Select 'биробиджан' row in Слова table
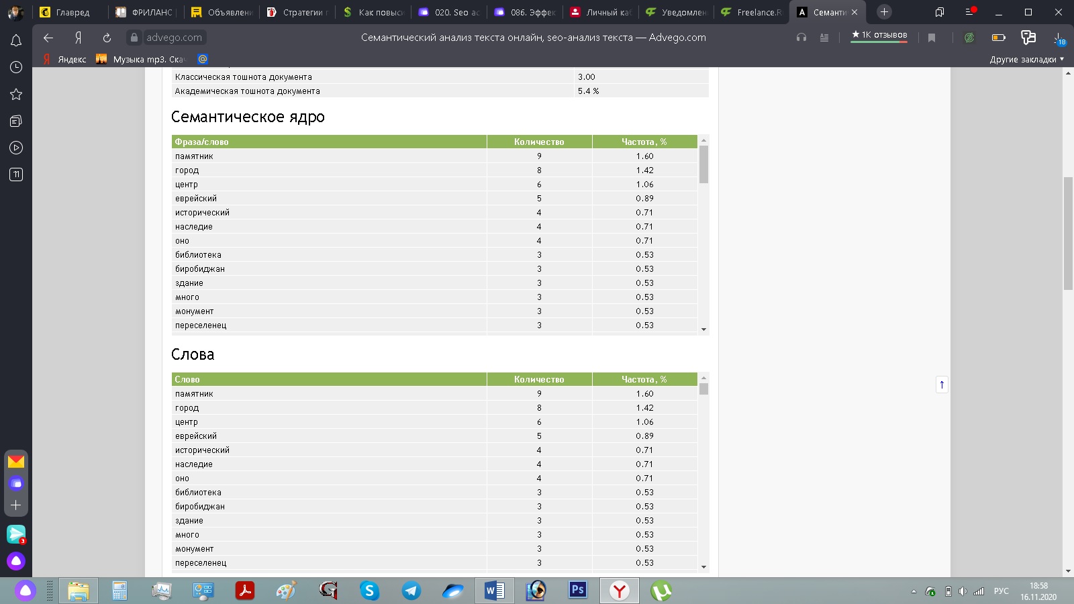1074x604 pixels. point(434,507)
